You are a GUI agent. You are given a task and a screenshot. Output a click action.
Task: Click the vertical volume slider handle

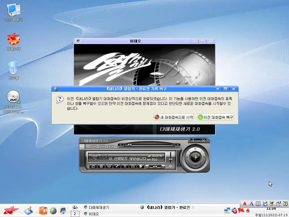click(171, 159)
